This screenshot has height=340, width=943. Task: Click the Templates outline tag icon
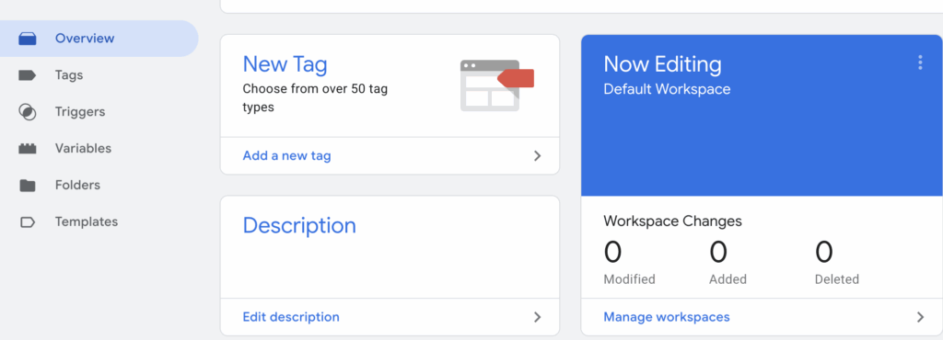click(x=28, y=222)
